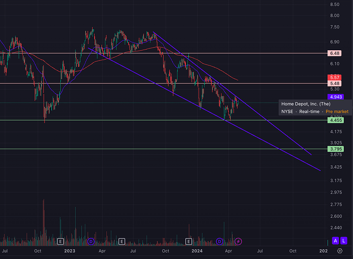This screenshot has width=353, height=259.
Task: Open the dividend marker in early 2023
Action: pyautogui.click(x=91, y=241)
